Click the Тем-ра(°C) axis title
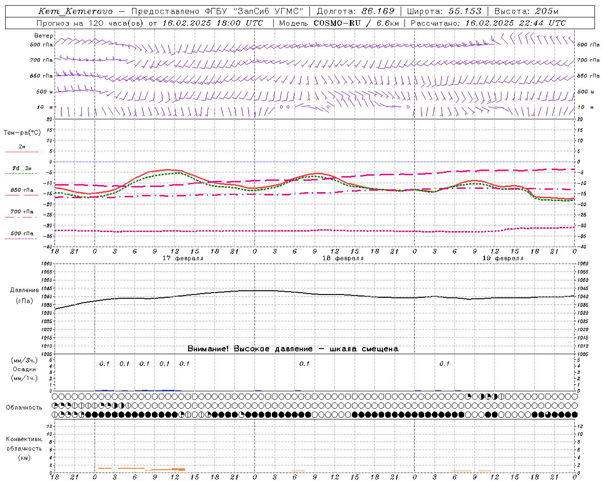The width and height of the screenshot is (602, 481). (x=22, y=133)
